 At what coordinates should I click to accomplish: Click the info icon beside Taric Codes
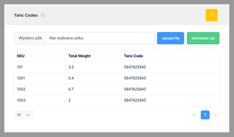tap(43, 15)
